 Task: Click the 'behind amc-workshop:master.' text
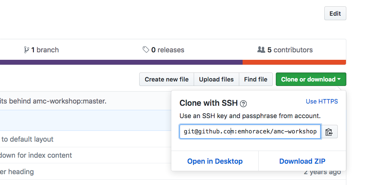pyautogui.click(x=58, y=101)
